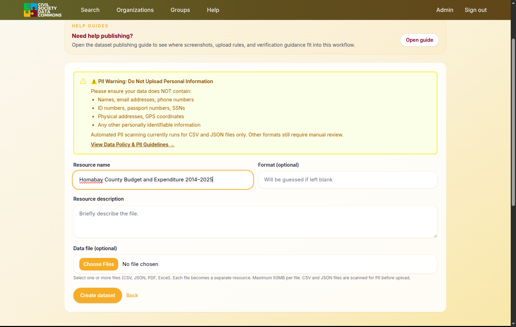
Task: Open the Help menu item
Action: [x=213, y=10]
